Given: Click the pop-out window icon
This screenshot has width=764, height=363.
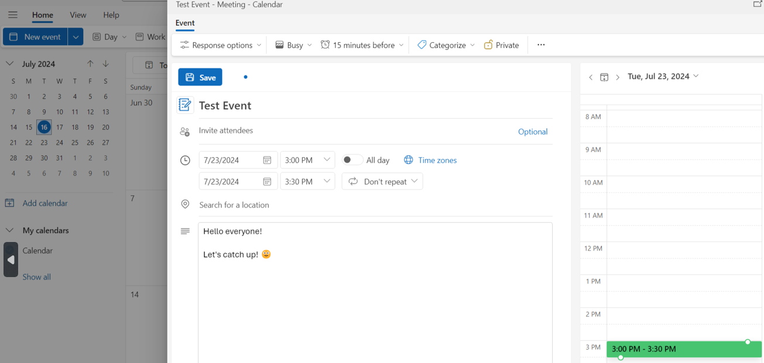Looking at the screenshot, I should tap(757, 5).
